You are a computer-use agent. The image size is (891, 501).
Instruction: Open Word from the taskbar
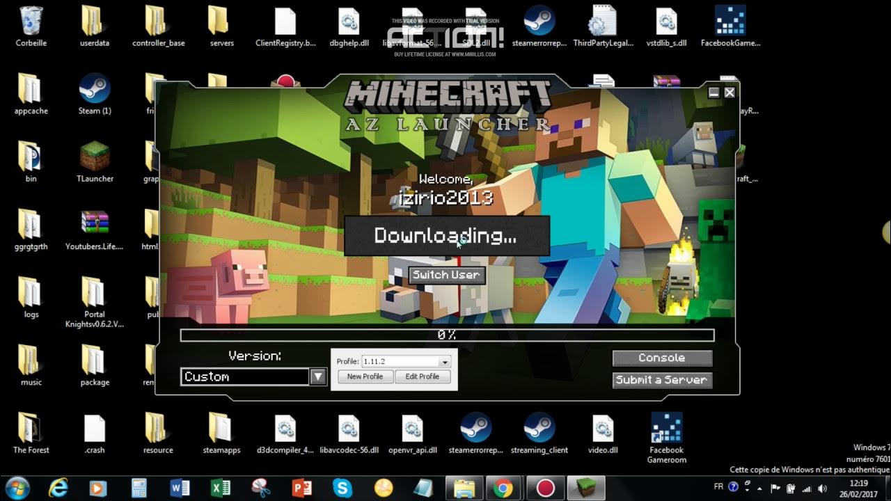[x=180, y=488]
